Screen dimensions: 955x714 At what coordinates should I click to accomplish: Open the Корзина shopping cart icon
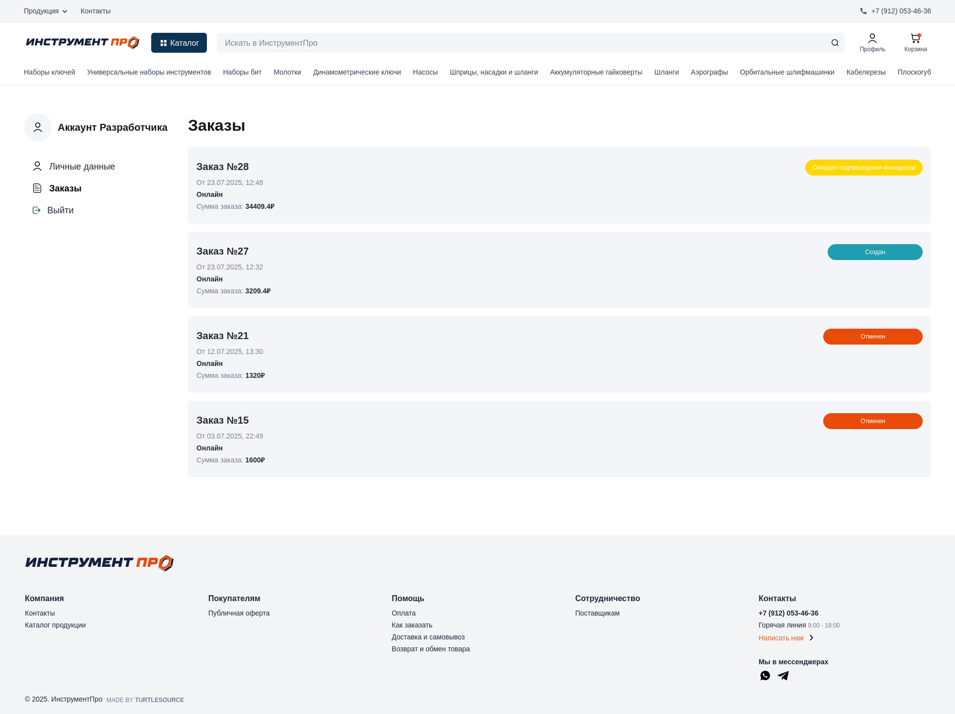click(915, 37)
